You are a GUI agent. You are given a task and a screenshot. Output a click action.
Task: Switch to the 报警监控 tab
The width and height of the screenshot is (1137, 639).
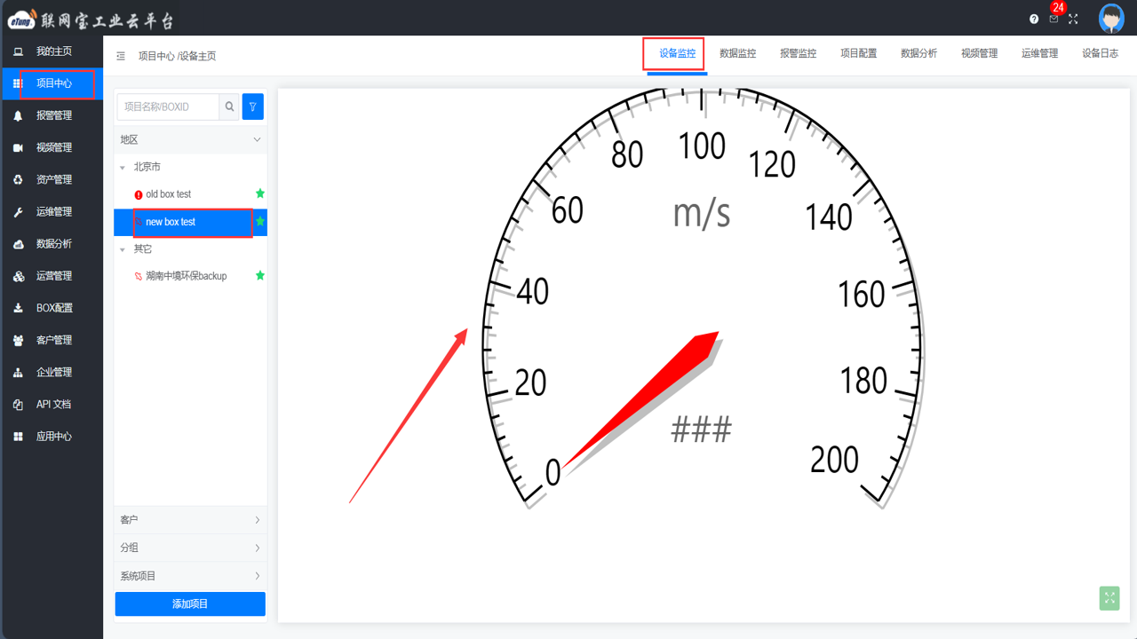[x=798, y=53]
